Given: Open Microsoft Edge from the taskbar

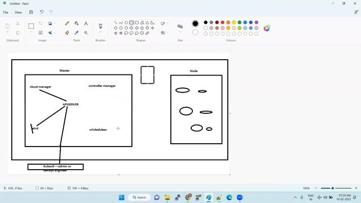Looking at the screenshot, I should coord(229,197).
